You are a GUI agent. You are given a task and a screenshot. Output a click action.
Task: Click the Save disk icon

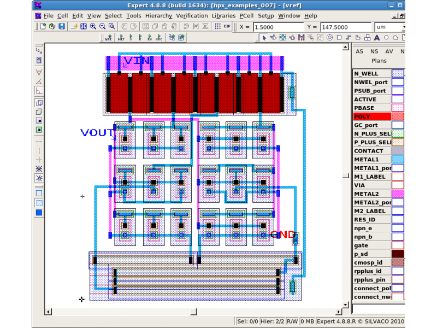pos(61,26)
